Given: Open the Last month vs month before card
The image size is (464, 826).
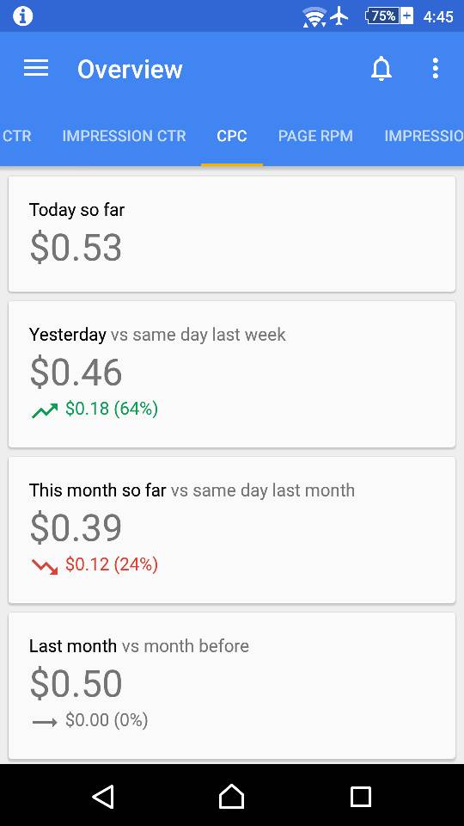Looking at the screenshot, I should (x=232, y=687).
